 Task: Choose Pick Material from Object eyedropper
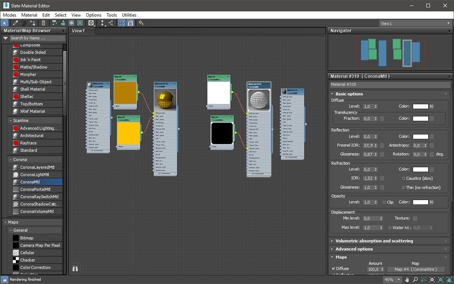15,23
